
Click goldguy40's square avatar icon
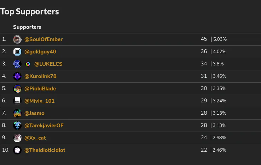17,52
